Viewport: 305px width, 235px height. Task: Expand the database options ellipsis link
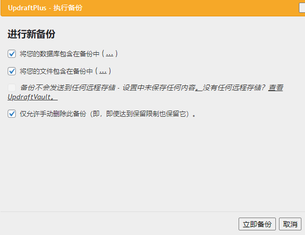[x=109, y=54]
